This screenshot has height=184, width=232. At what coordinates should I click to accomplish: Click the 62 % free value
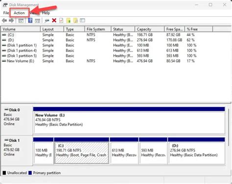pos(190,40)
